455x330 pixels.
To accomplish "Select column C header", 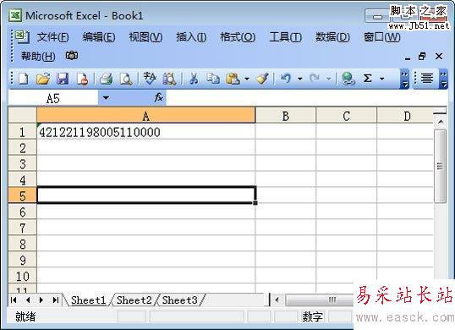I will tap(346, 116).
